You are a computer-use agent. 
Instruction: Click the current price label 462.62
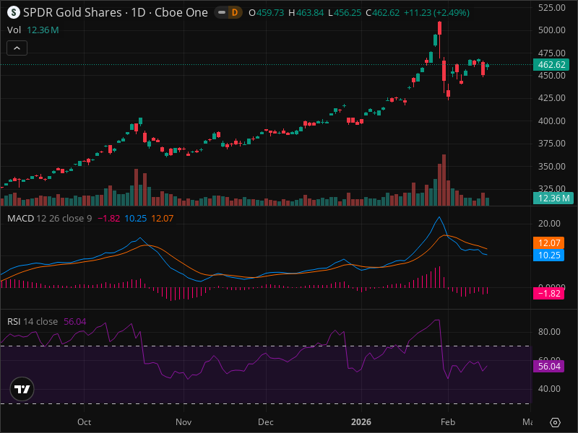[551, 65]
